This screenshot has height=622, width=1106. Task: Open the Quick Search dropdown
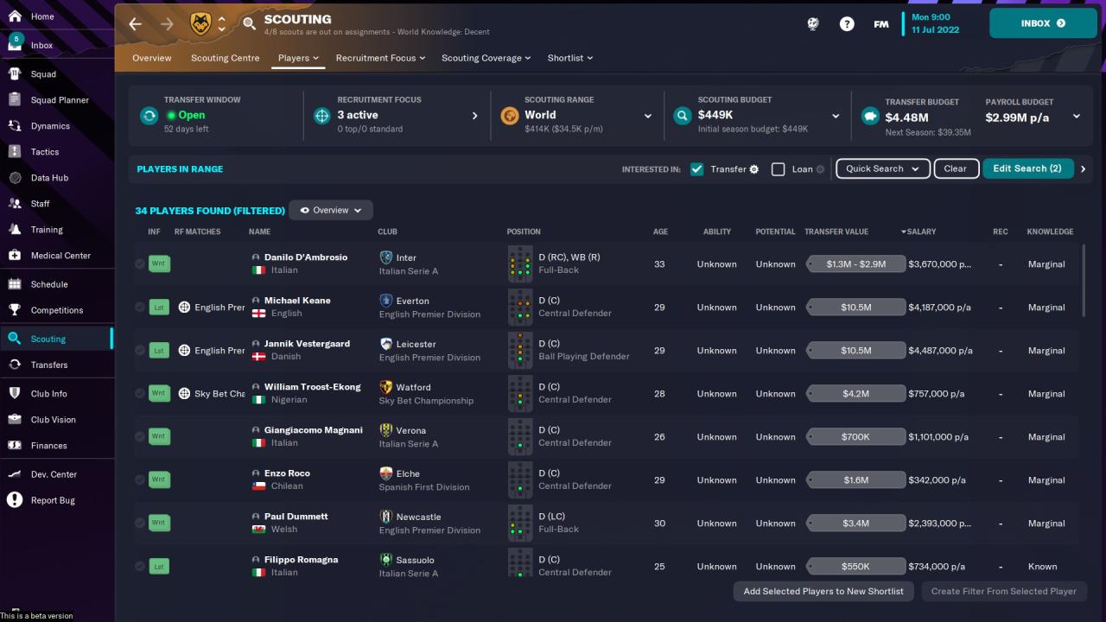pyautogui.click(x=882, y=168)
